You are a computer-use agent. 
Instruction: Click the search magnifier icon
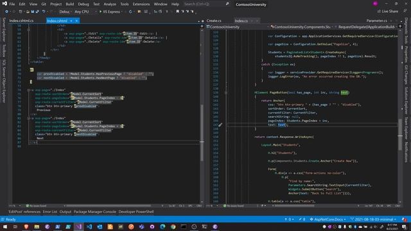tap(227, 4)
